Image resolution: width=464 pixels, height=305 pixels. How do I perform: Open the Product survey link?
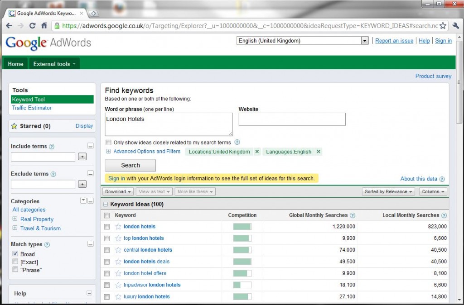pos(433,76)
